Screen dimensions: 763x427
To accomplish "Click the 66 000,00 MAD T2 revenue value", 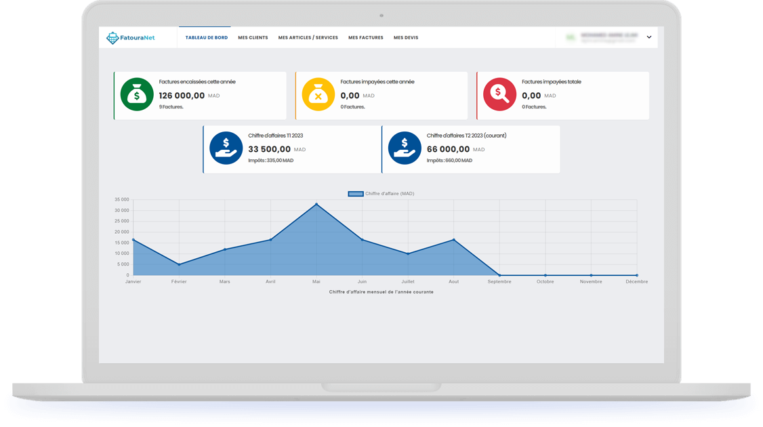I will click(448, 149).
